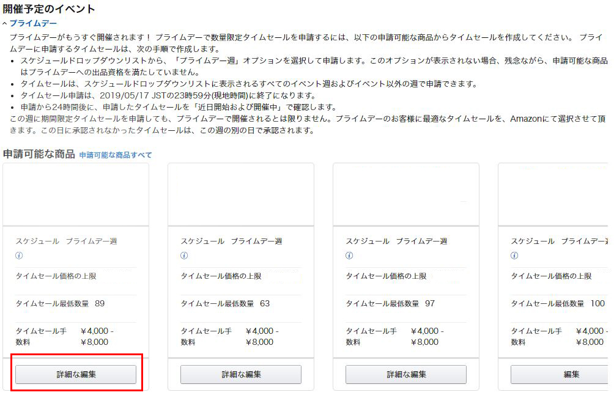Click 編集 button in fourth card
614x395 pixels.
click(560, 374)
